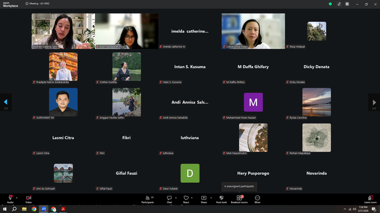The width and height of the screenshot is (380, 213).
Task: Click Reihan Mapakaya's profile picture
Action: point(316,138)
